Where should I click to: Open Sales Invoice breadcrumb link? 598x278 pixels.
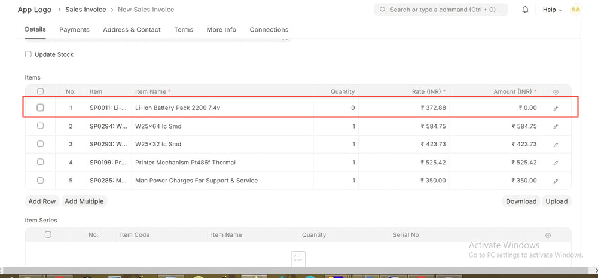(x=86, y=10)
